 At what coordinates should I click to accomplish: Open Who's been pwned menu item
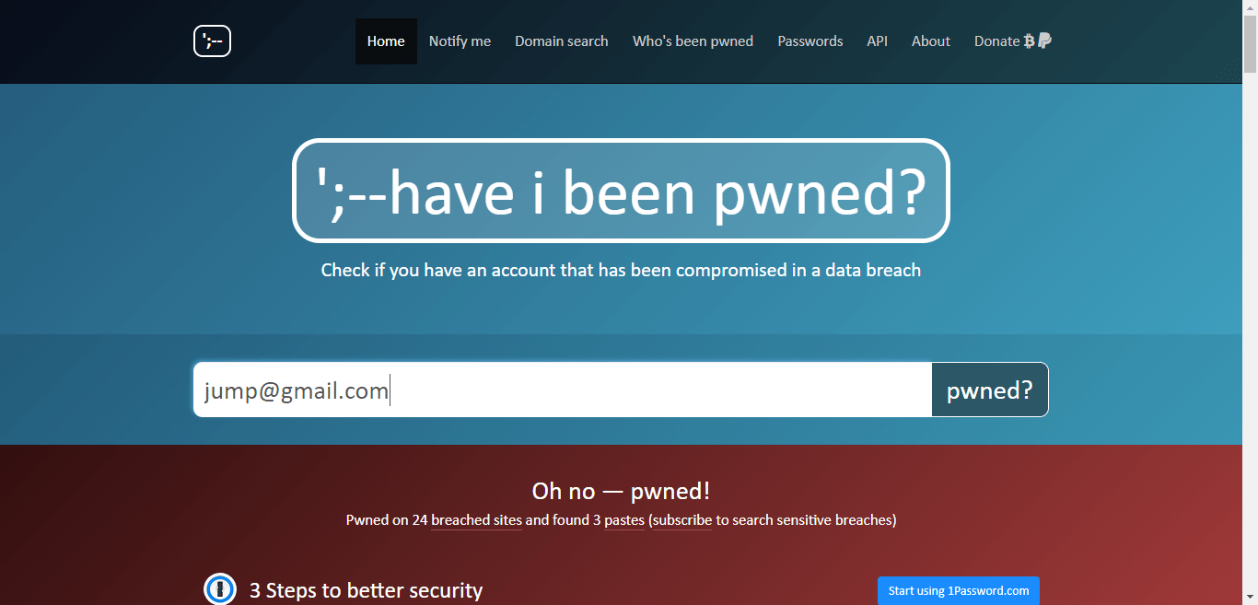[x=693, y=41]
